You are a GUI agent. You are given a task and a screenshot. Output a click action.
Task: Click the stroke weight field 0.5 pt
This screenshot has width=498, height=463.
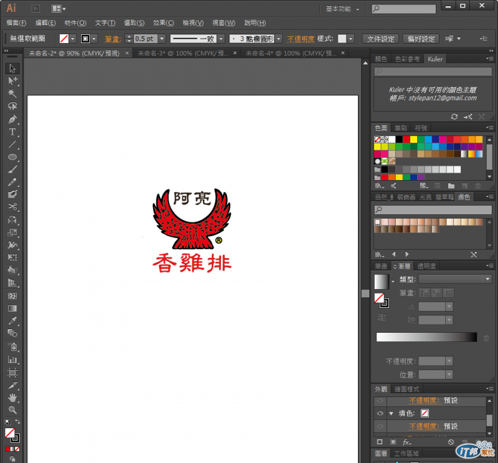point(146,39)
